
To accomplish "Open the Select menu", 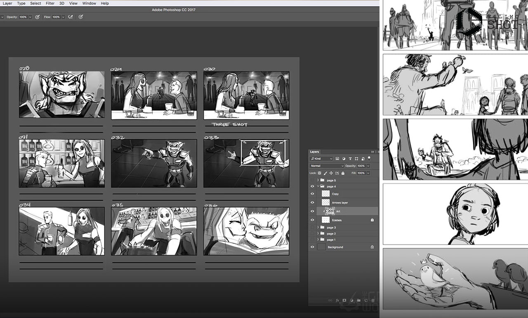I will point(35,3).
